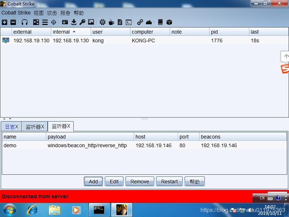Collapse panel with small up arrow on divider
This screenshot has height=217, width=289.
(x=4, y=119)
